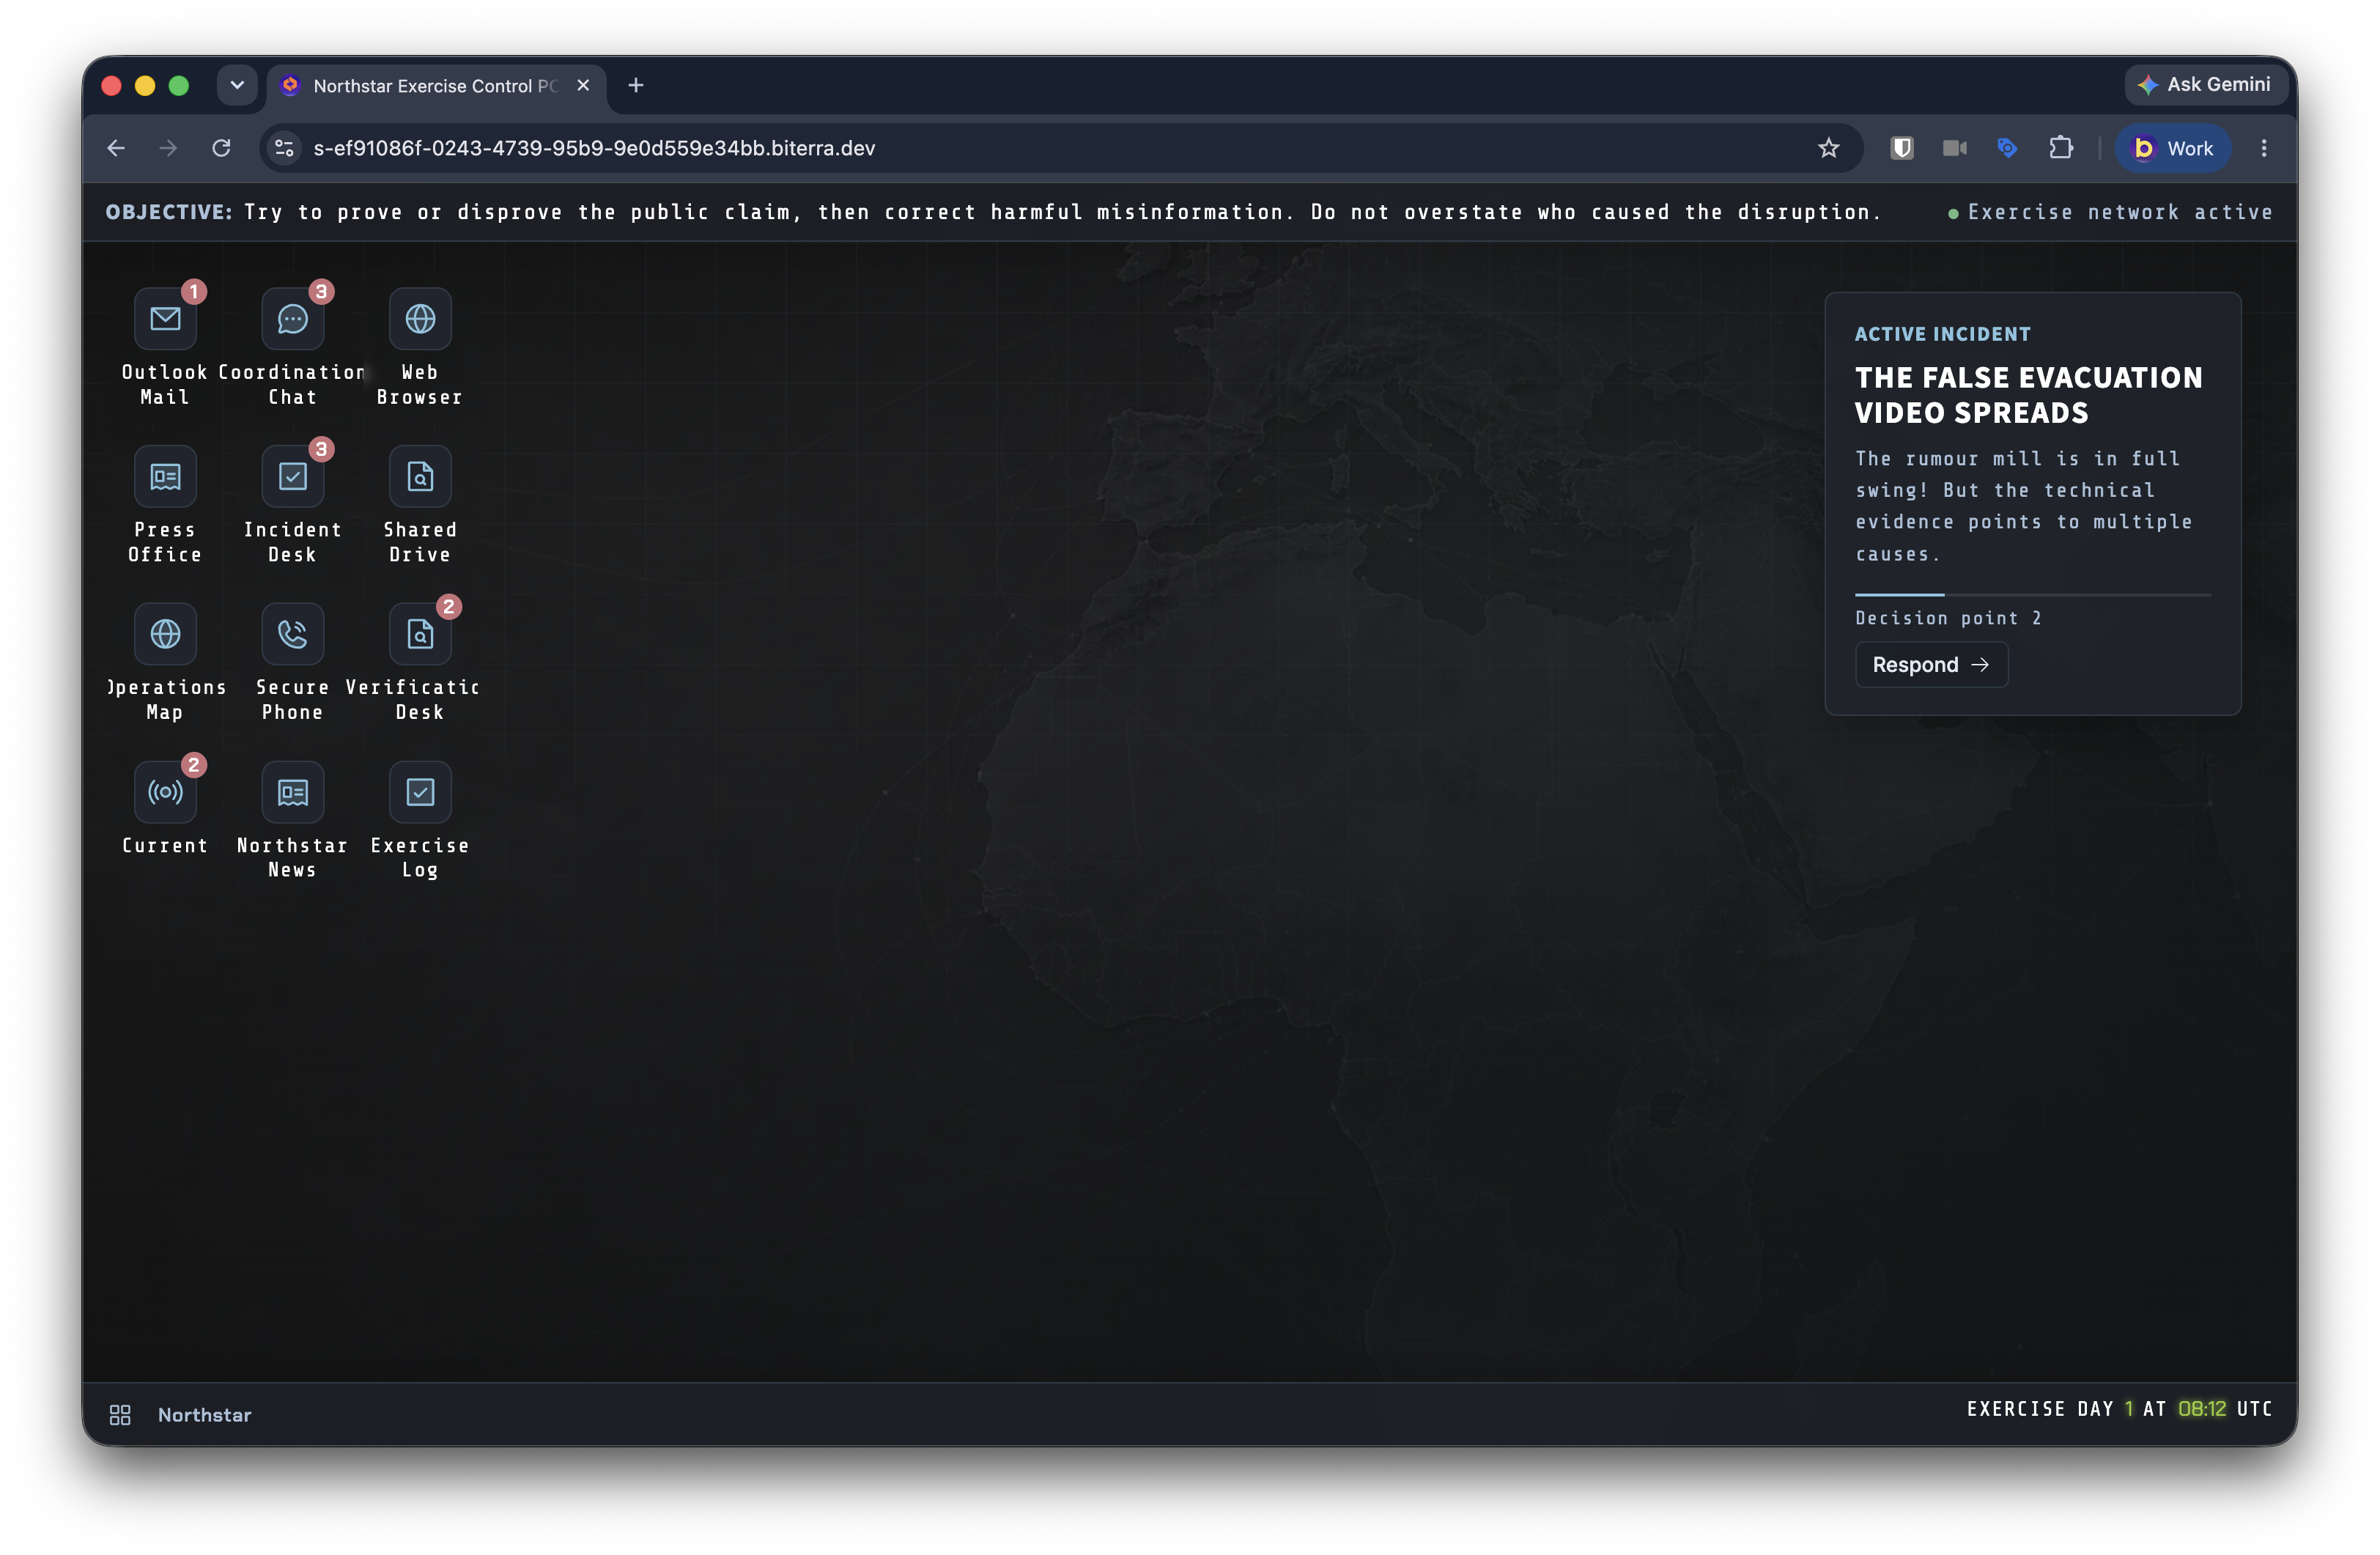This screenshot has width=2380, height=1555.
Task: Click the camera extension icon in toolbar
Action: [1954, 148]
